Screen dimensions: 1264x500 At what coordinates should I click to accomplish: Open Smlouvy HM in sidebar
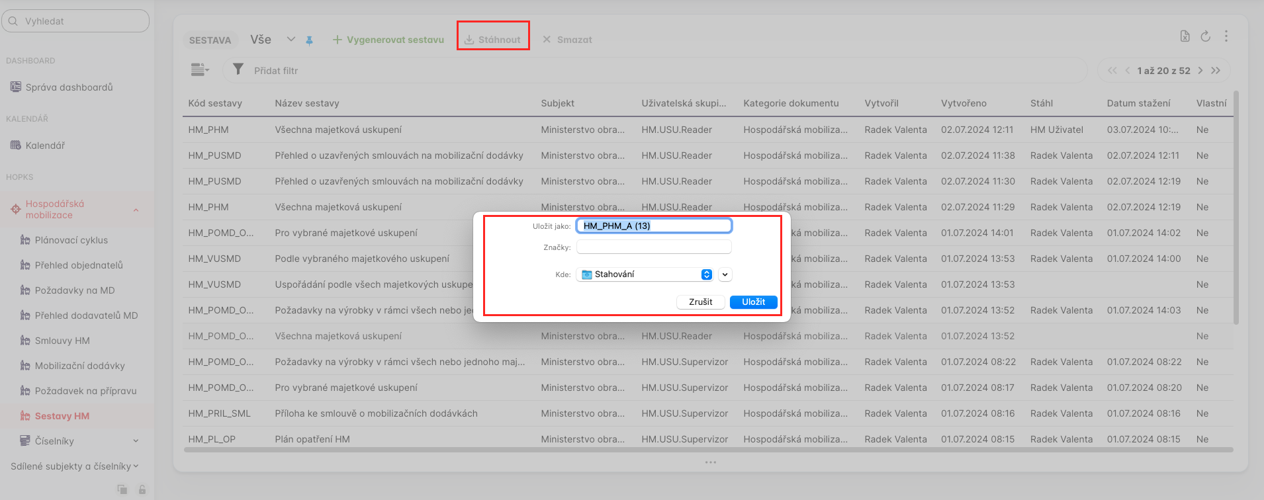tap(62, 341)
